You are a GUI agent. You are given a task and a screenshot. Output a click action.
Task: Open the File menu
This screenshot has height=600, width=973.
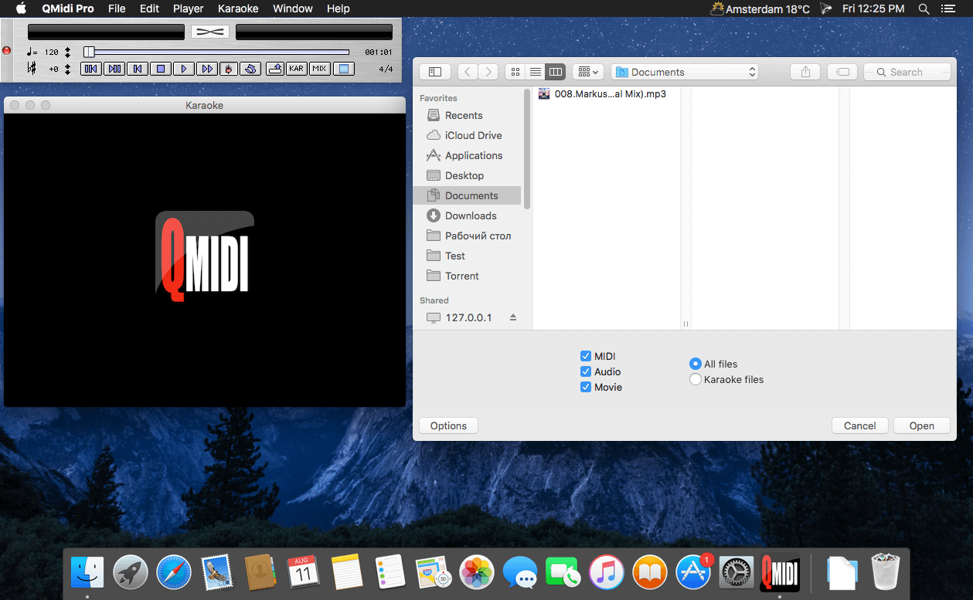(117, 8)
